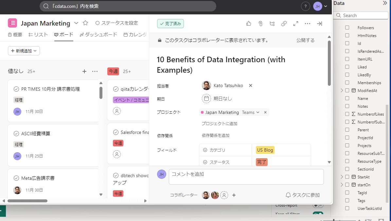Click the subtask icon in task header

(x=272, y=24)
